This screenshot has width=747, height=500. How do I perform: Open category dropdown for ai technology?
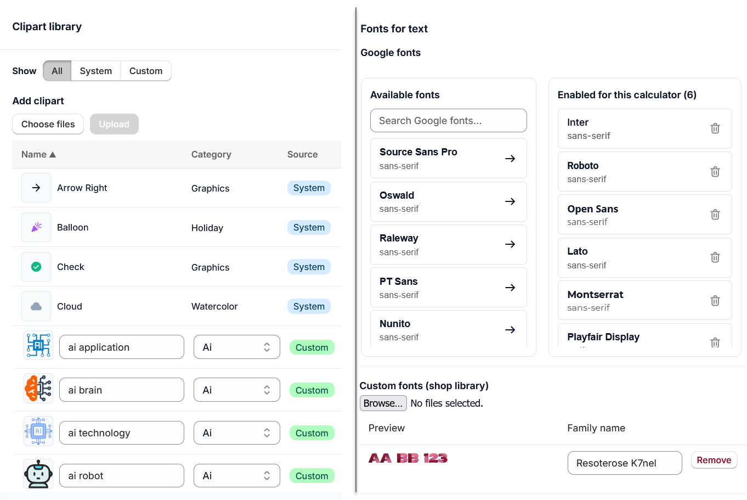coord(237,432)
